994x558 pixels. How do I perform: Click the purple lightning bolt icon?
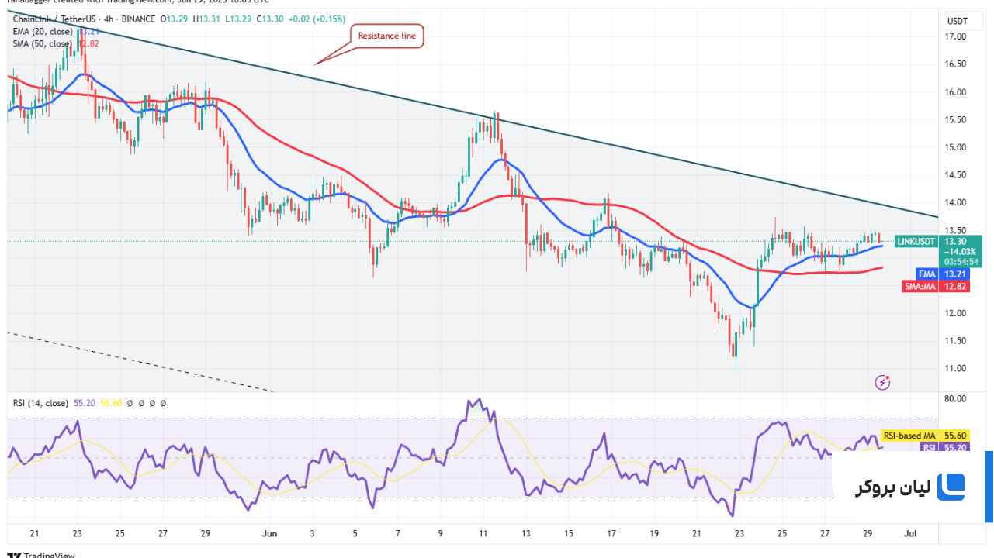[882, 382]
